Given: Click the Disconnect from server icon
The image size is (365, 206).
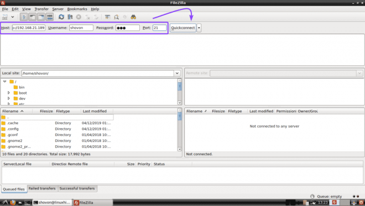Looking at the screenshot, I should point(87,17).
